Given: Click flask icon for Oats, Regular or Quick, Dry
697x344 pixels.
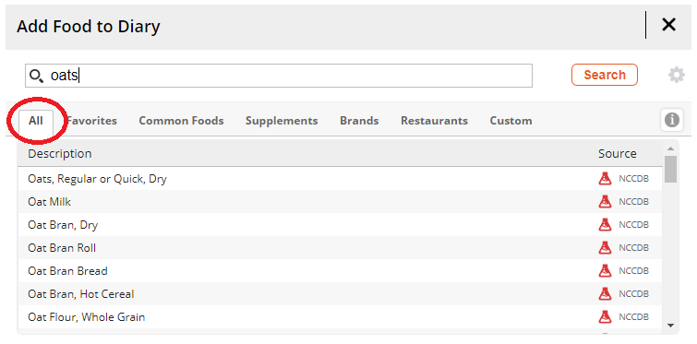Looking at the screenshot, I should coord(605,178).
